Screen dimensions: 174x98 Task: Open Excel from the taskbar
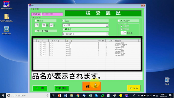(x=90, y=96)
